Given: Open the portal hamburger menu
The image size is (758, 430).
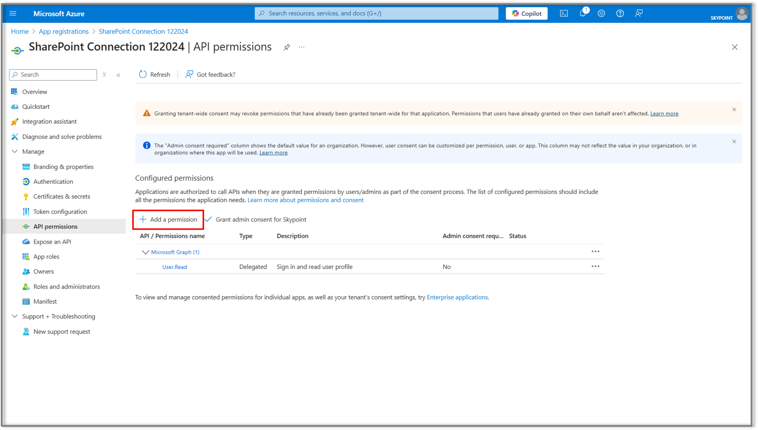Looking at the screenshot, I should coord(13,13).
